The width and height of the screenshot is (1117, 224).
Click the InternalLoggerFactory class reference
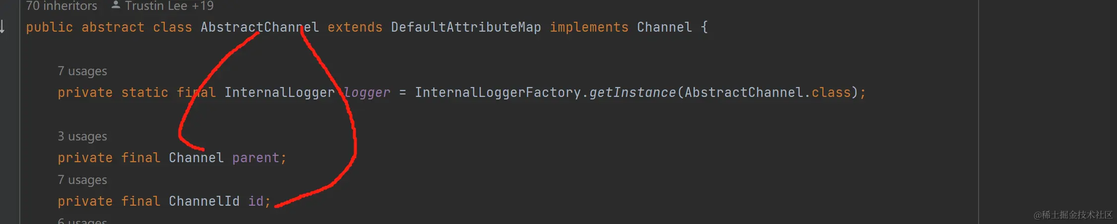(497, 92)
